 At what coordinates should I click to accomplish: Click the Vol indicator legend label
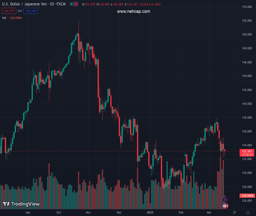4,18
